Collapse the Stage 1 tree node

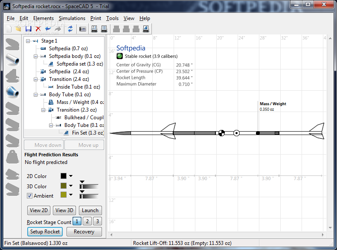(x=28, y=41)
